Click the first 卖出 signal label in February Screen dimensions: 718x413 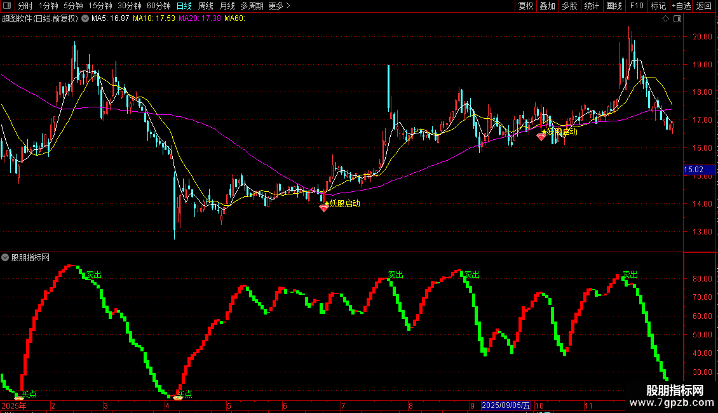(94, 274)
